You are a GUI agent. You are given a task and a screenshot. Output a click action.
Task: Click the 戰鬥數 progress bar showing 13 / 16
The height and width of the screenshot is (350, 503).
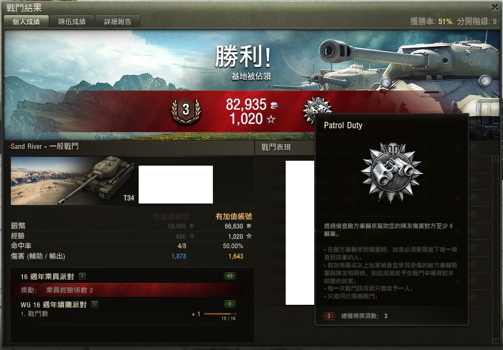pyautogui.click(x=220, y=314)
